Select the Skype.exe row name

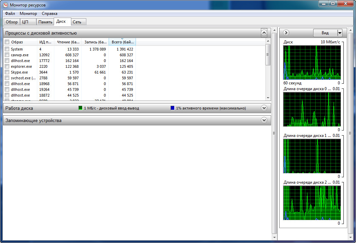(x=19, y=72)
